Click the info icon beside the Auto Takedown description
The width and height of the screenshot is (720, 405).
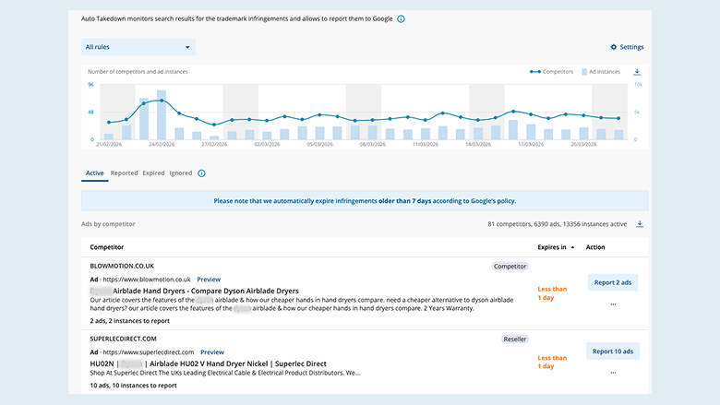(x=401, y=18)
